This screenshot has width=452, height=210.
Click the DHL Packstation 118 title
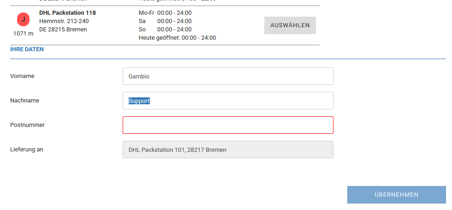[67, 13]
